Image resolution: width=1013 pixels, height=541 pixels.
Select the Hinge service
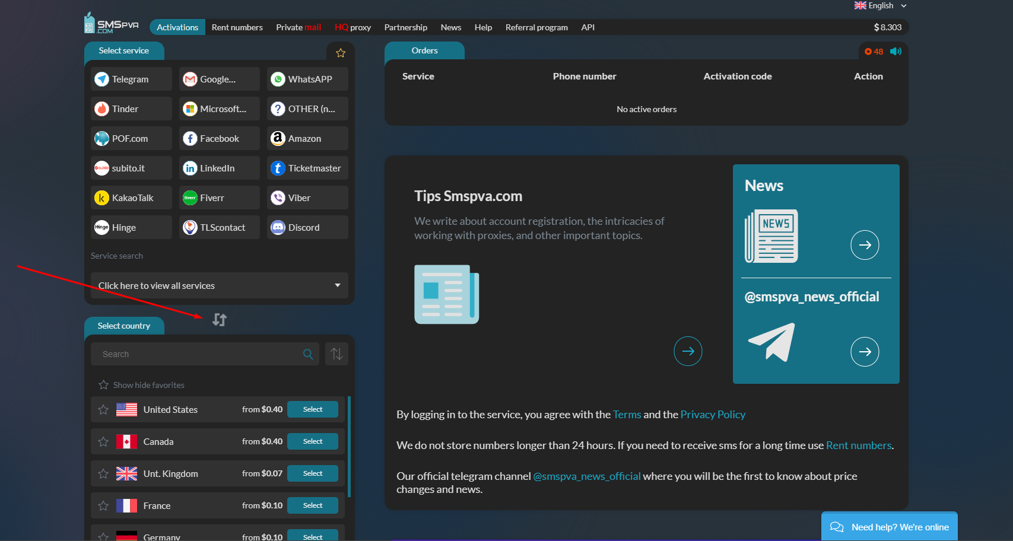coord(131,227)
